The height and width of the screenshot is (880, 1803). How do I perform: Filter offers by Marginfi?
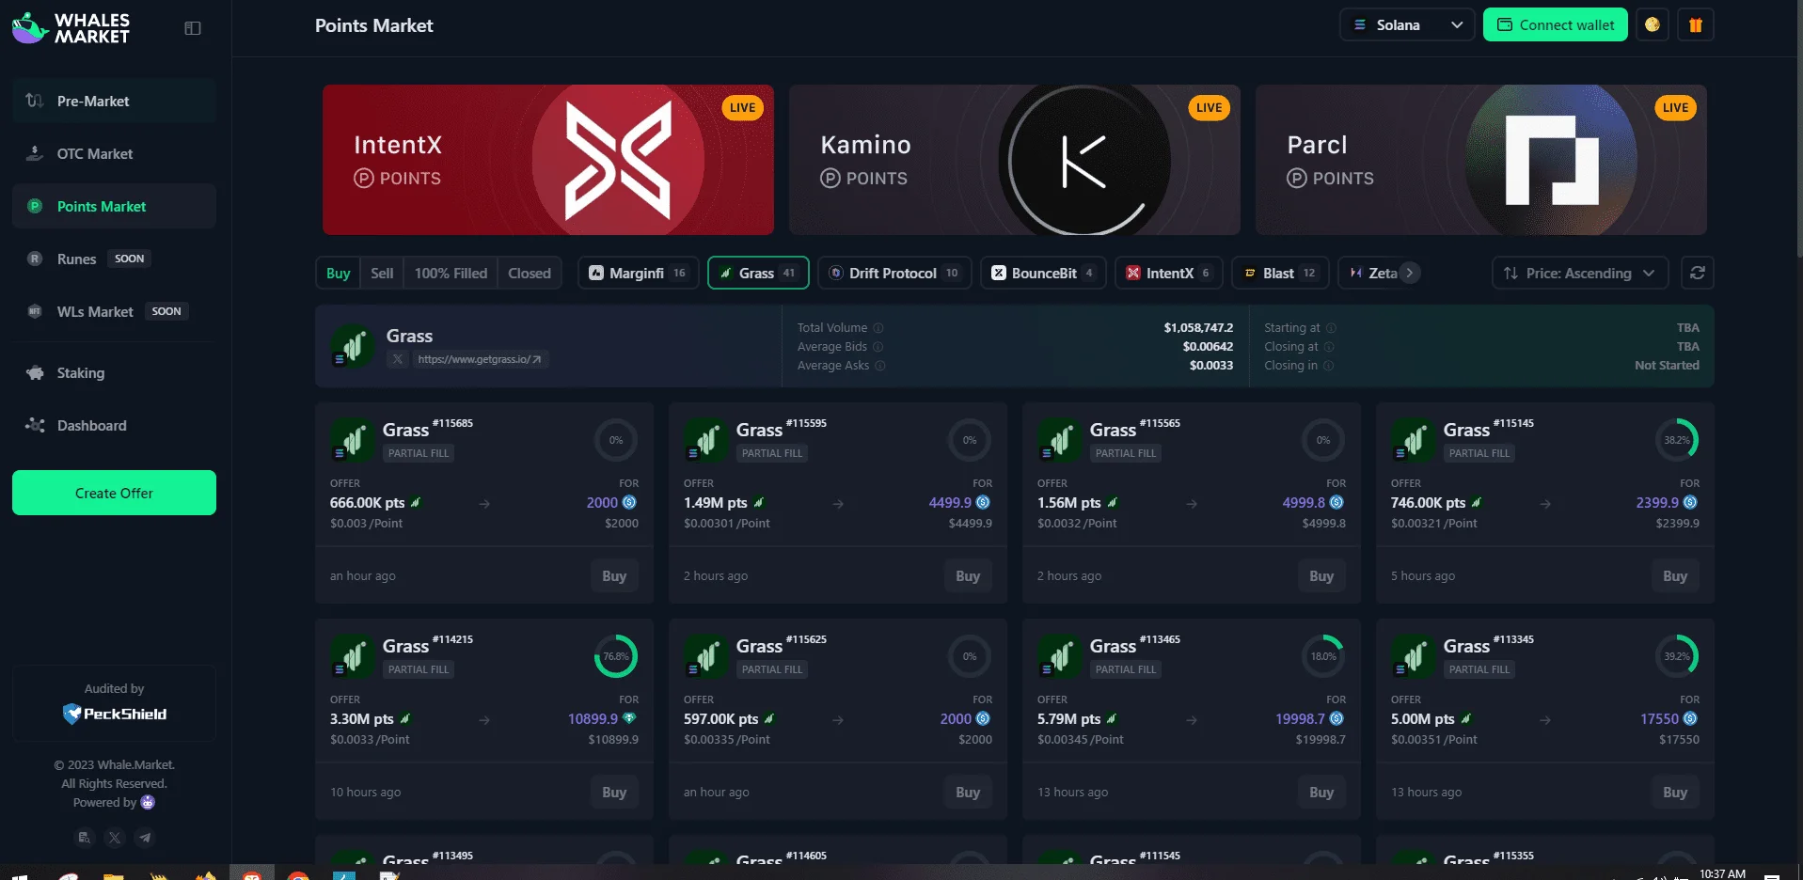point(638,273)
